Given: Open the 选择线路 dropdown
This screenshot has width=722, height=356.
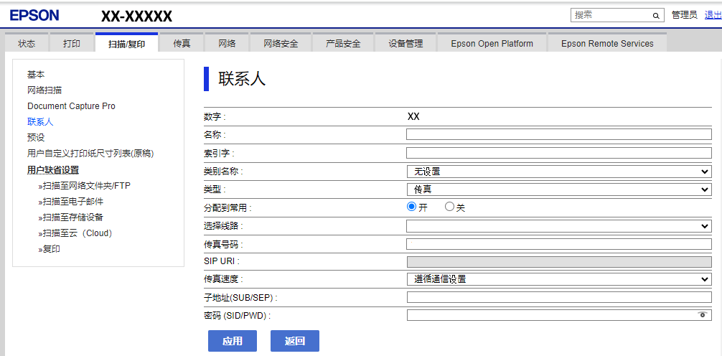Looking at the screenshot, I should [x=558, y=226].
